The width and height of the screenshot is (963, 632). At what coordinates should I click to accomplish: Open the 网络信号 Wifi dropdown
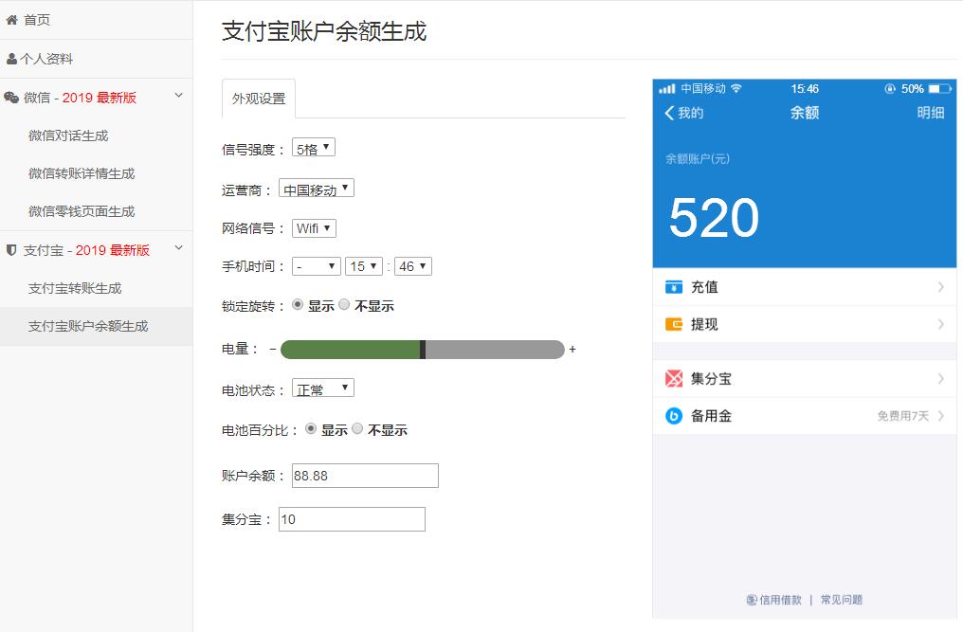[x=314, y=228]
